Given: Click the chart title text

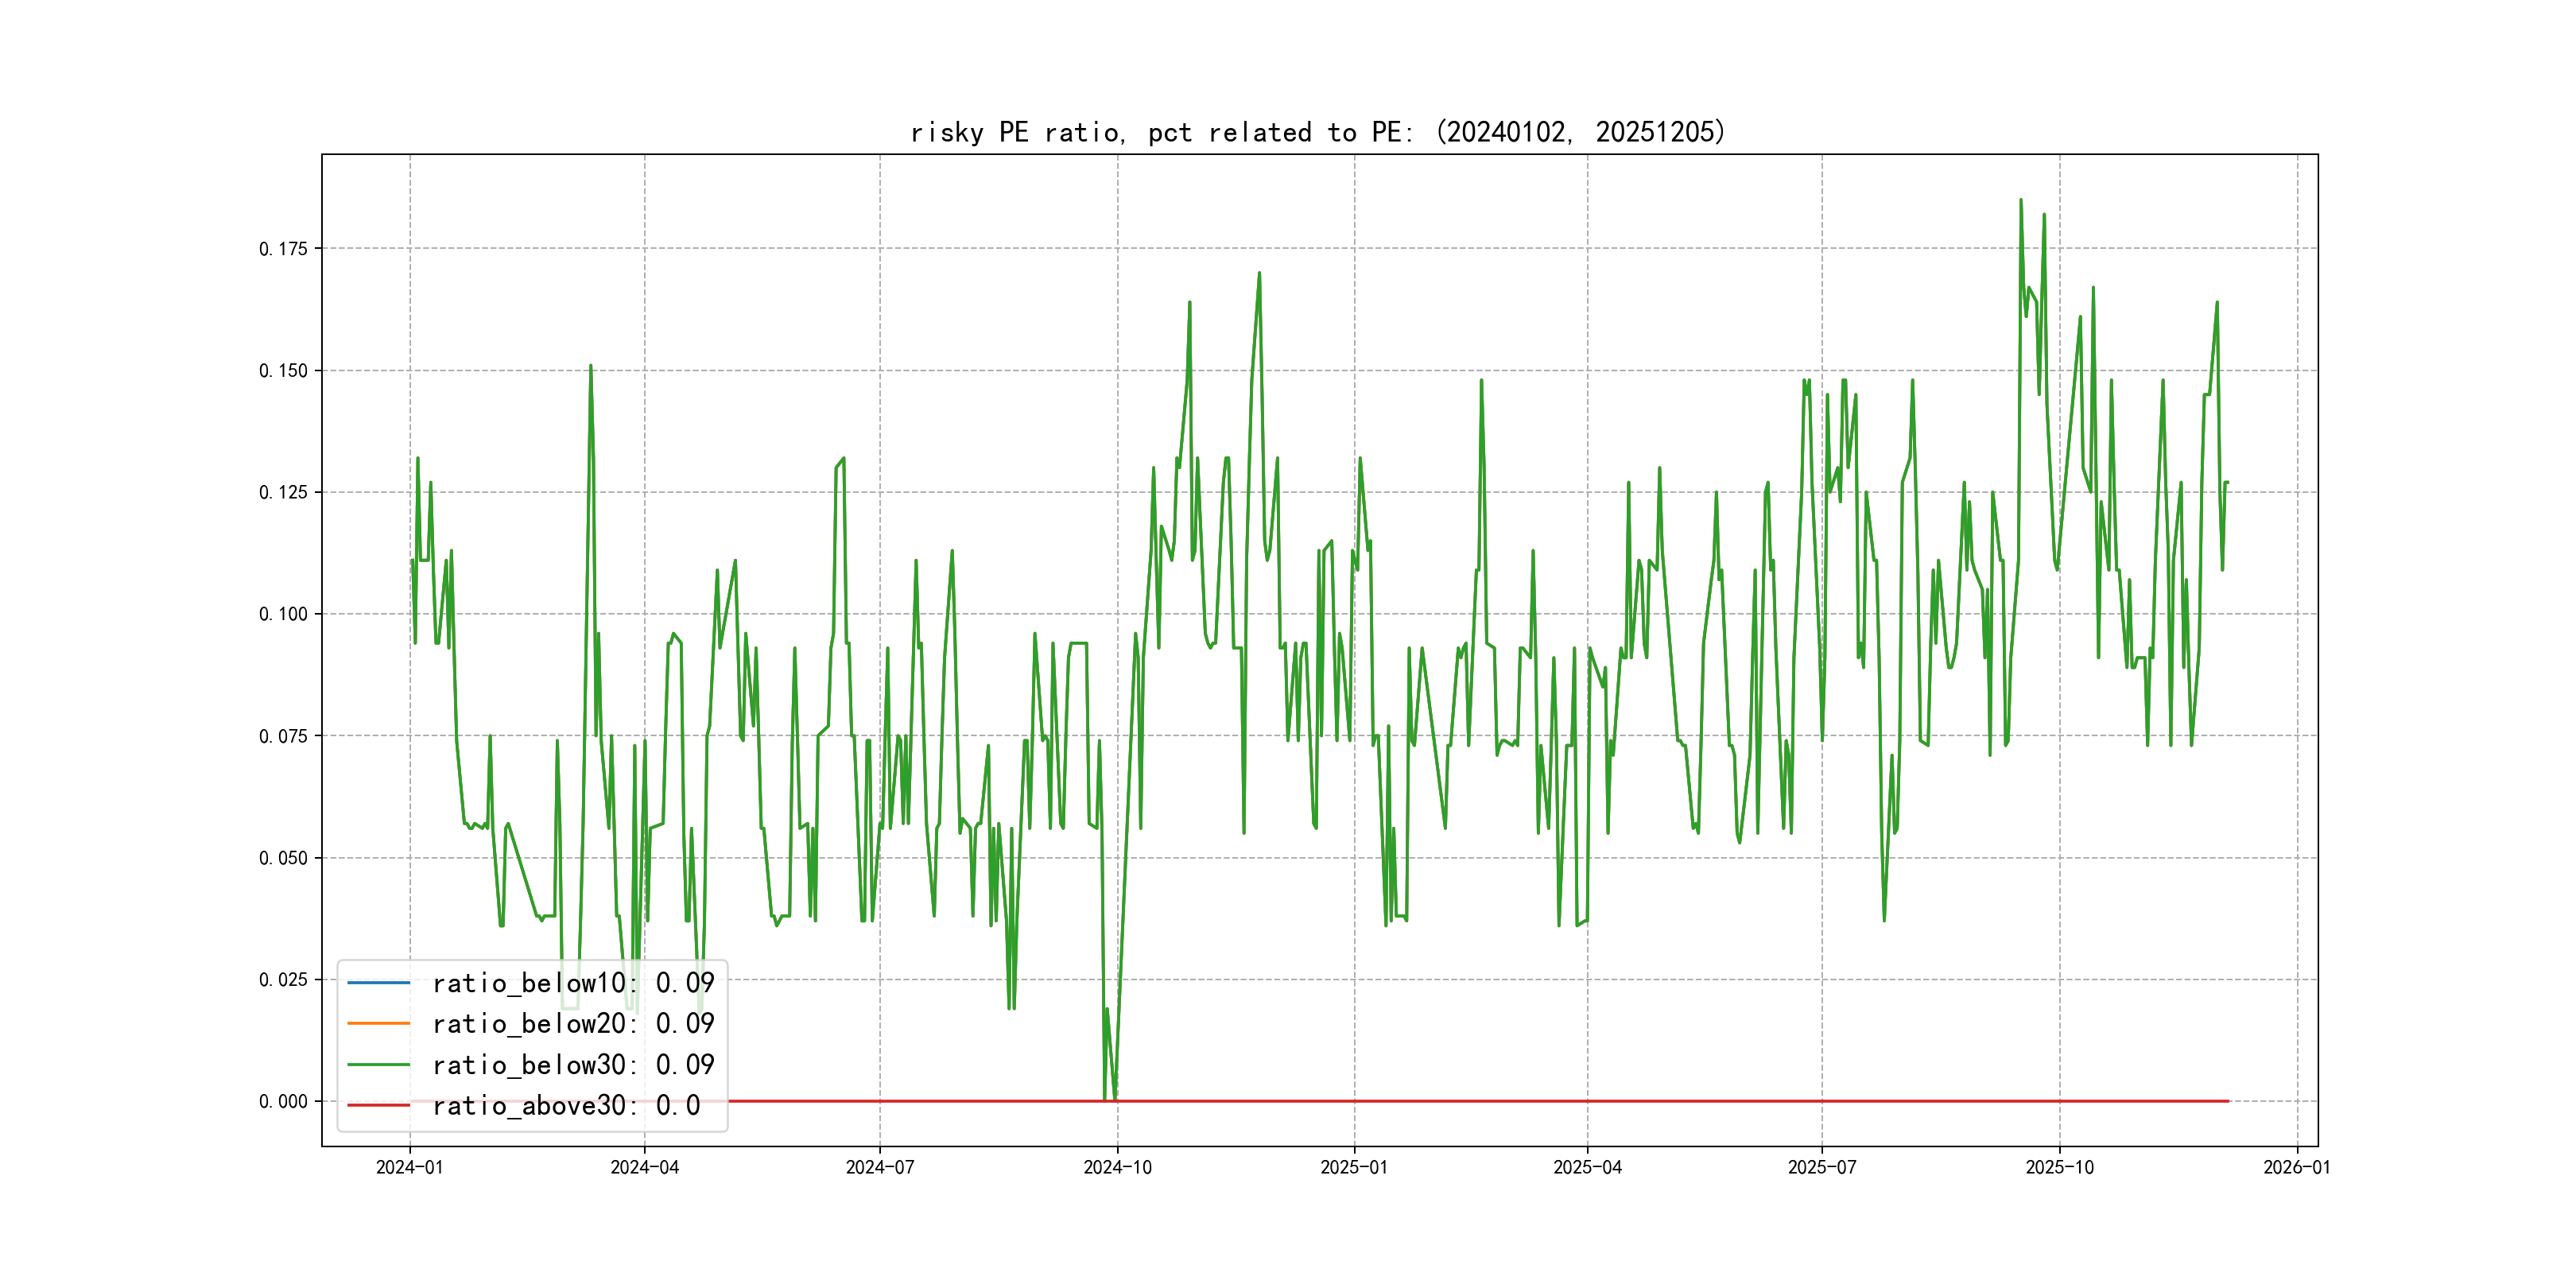Looking at the screenshot, I should click(1318, 132).
